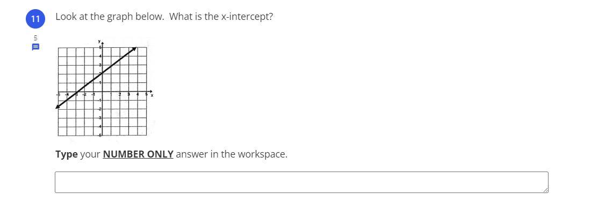
Task: Grab the answer box resize handle
Action: tap(545, 190)
